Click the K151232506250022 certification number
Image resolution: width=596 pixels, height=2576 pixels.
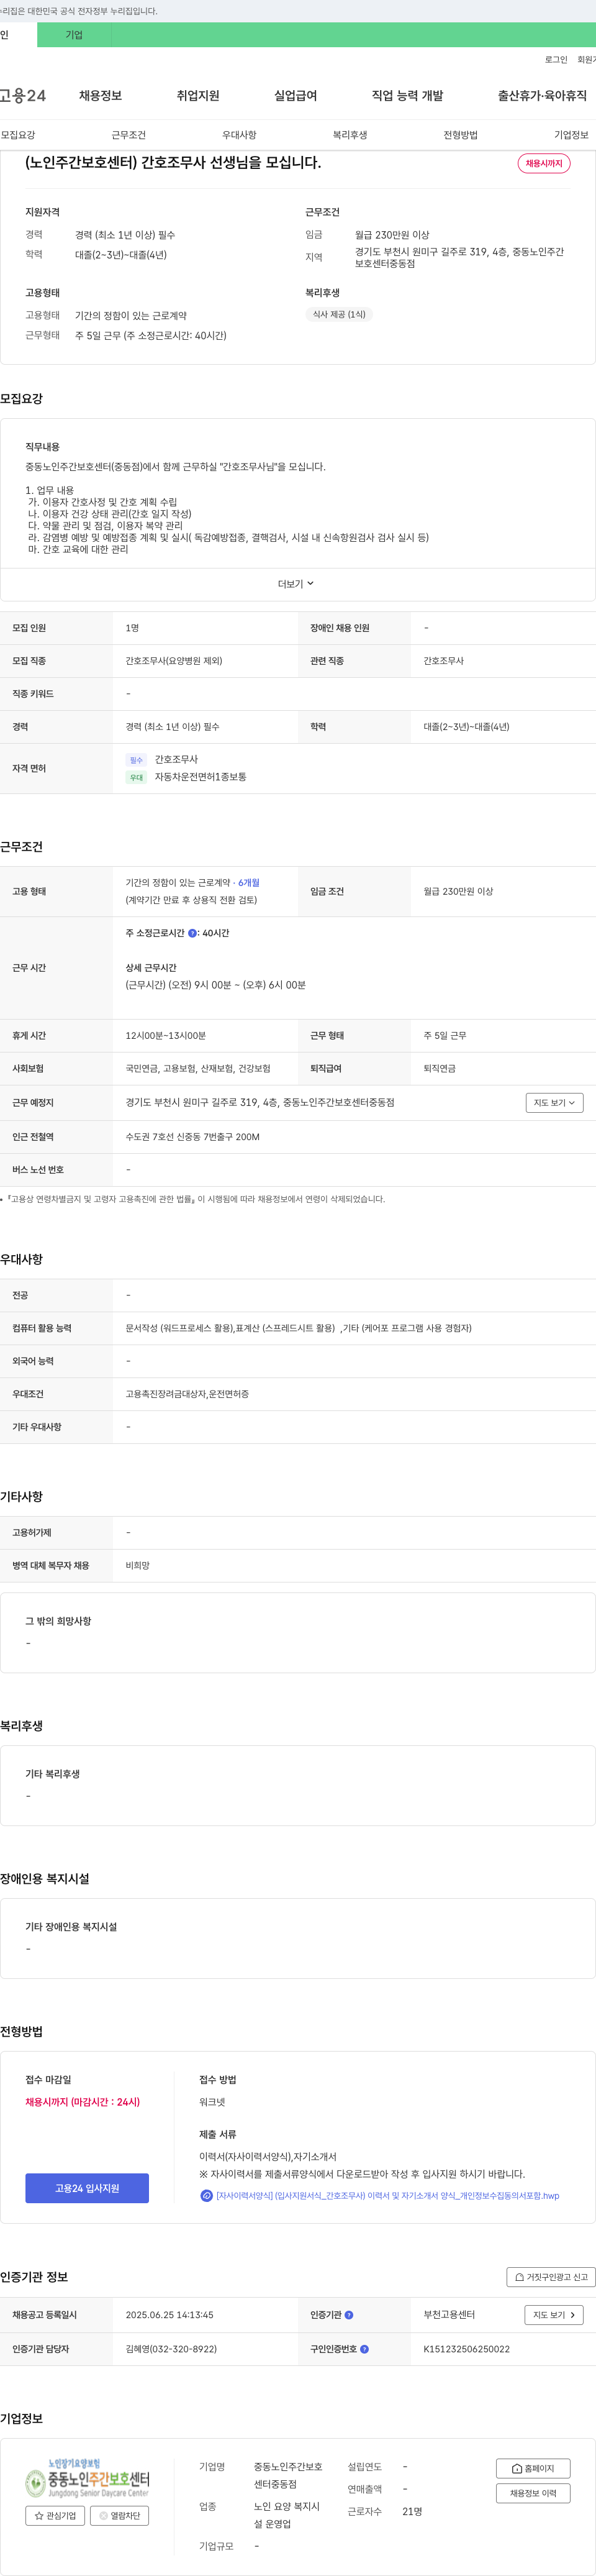point(466,2349)
